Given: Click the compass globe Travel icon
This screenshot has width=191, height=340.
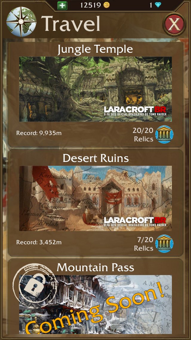Looking at the screenshot, I should click(x=21, y=22).
